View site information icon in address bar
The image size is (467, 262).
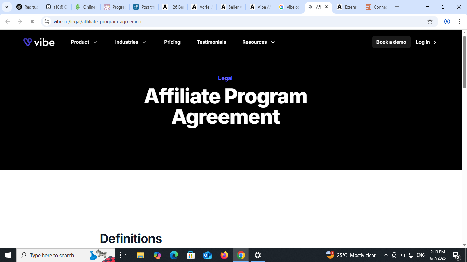[x=47, y=21]
